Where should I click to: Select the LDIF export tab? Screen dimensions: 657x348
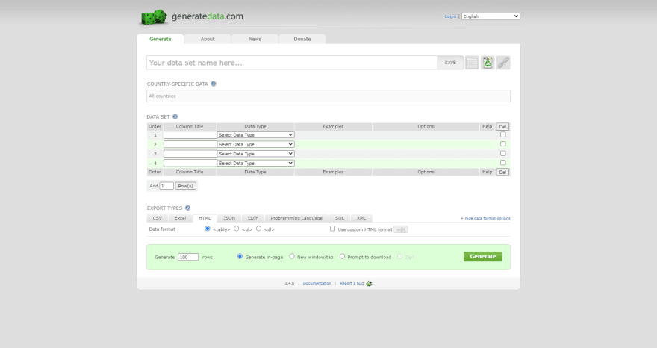point(253,219)
